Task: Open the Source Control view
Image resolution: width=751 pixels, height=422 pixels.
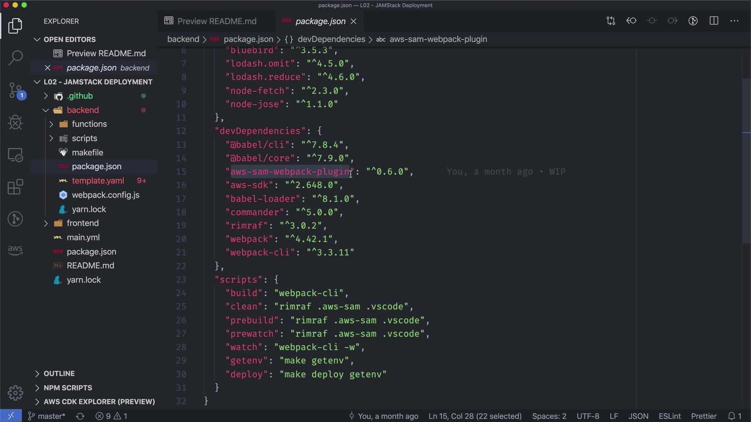Action: coord(15,90)
